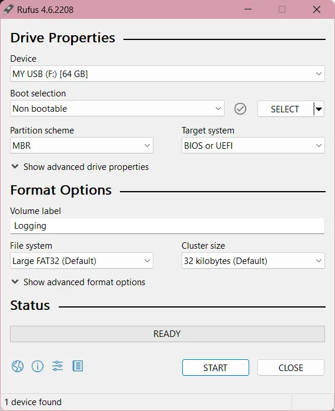The image size is (335, 411).
Task: Click the Cluster size label
Action: pyautogui.click(x=203, y=246)
